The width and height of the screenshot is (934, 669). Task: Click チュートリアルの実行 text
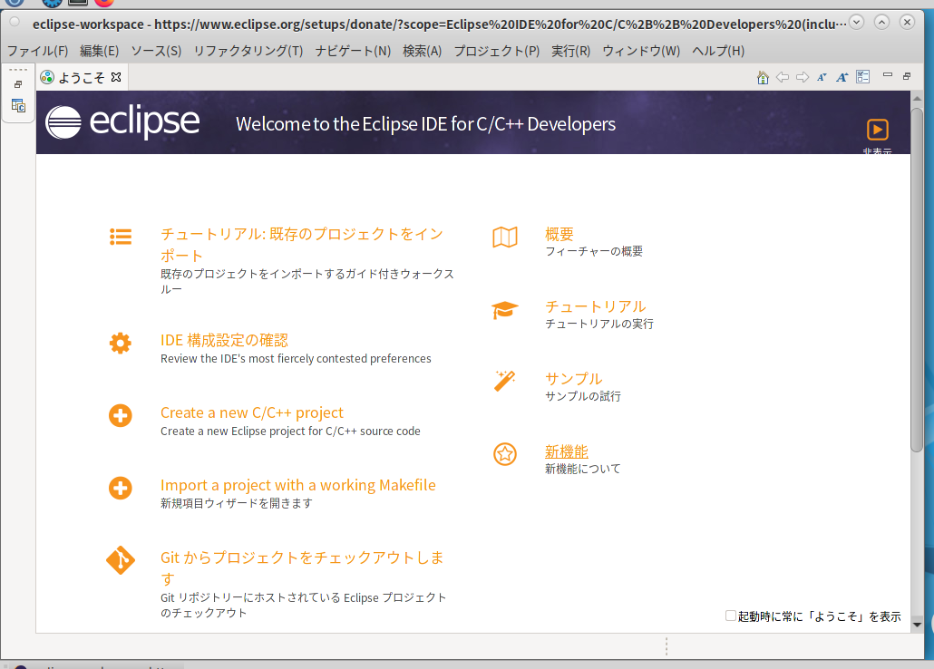point(599,324)
